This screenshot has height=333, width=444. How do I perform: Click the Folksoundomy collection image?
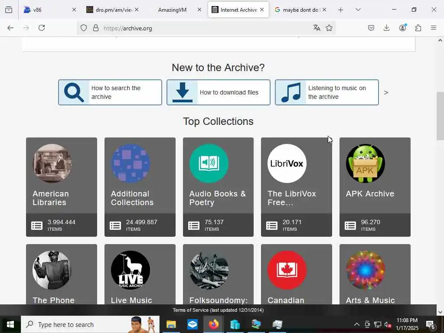point(209,270)
